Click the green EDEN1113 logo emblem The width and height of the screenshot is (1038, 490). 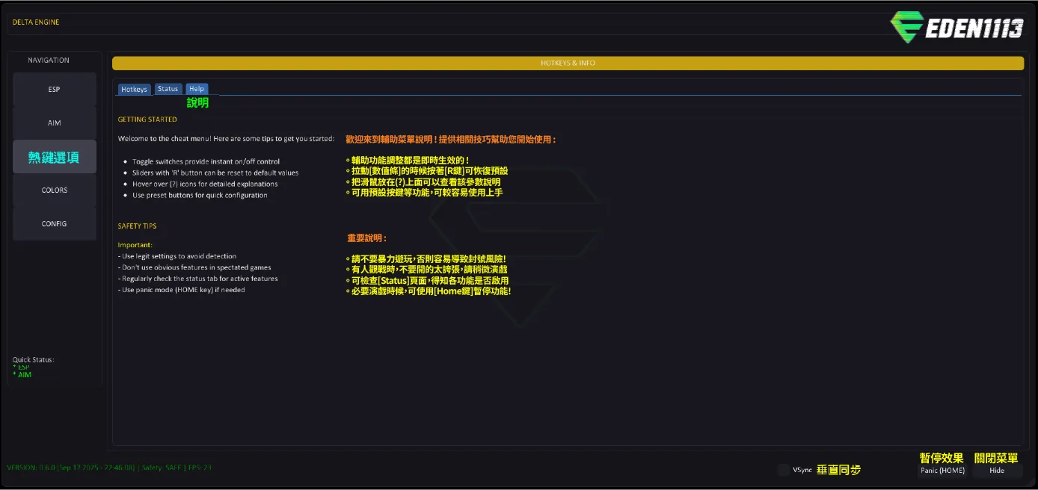pos(906,28)
